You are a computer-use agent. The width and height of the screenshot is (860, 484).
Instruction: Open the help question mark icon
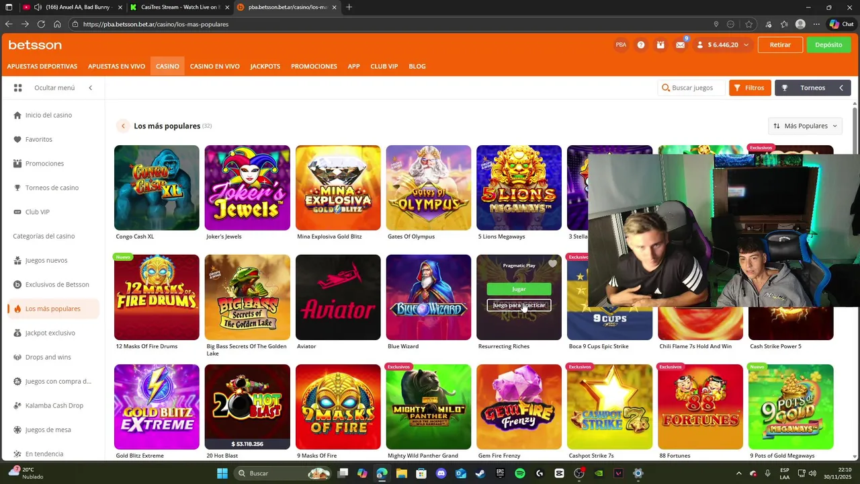(641, 45)
